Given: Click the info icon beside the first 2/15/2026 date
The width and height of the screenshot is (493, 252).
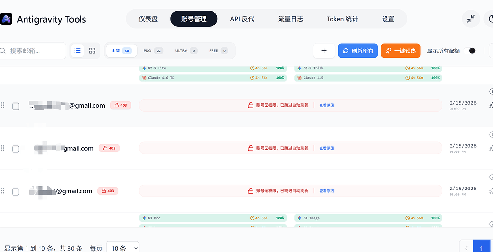Looking at the screenshot, I should [x=491, y=92].
